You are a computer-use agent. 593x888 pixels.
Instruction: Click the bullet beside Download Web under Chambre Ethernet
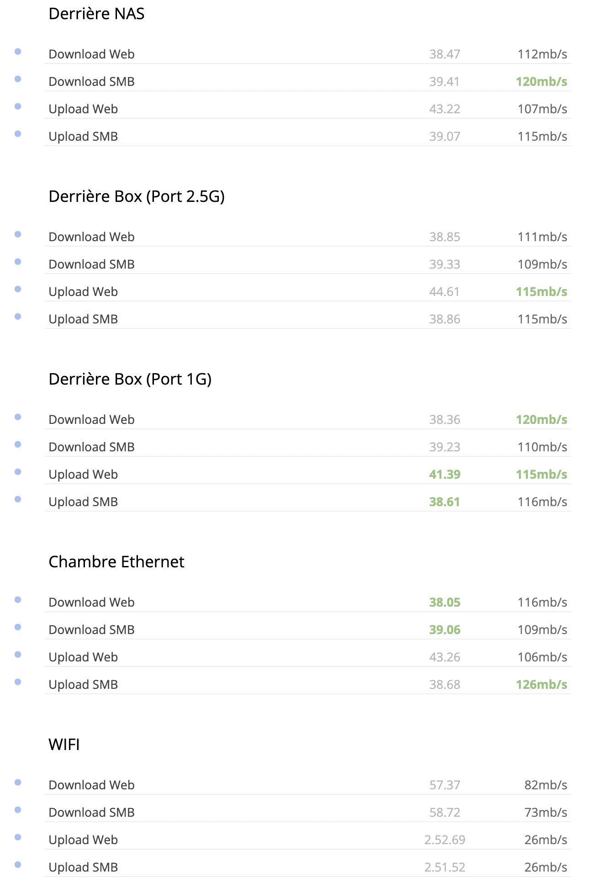(x=18, y=600)
